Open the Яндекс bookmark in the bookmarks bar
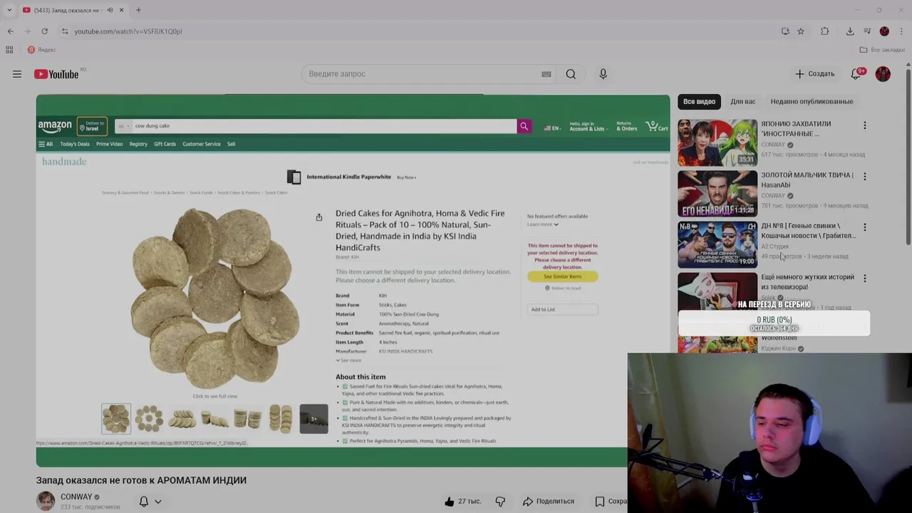The image size is (912, 513). pos(41,50)
